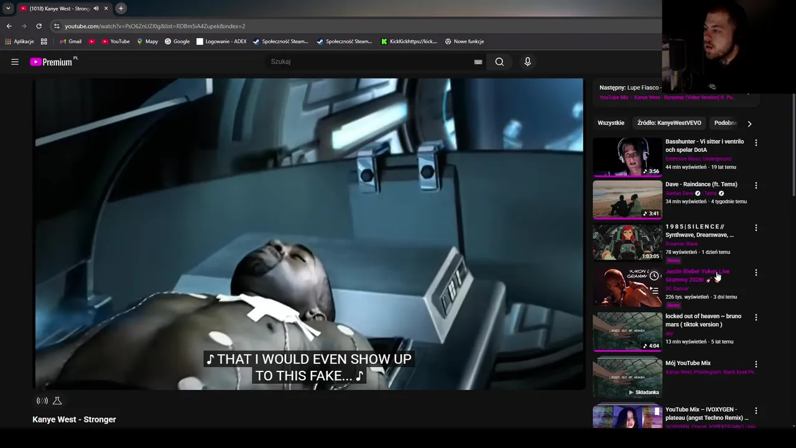Open Aplikacje bookmark

click(19, 42)
